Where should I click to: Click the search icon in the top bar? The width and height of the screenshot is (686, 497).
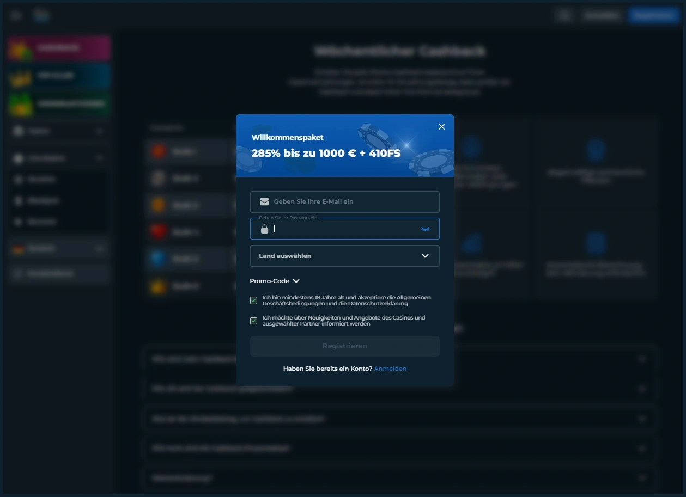[564, 15]
